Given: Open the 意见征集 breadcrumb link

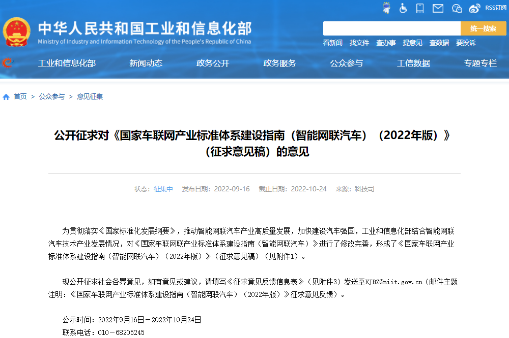Looking at the screenshot, I should click(91, 96).
